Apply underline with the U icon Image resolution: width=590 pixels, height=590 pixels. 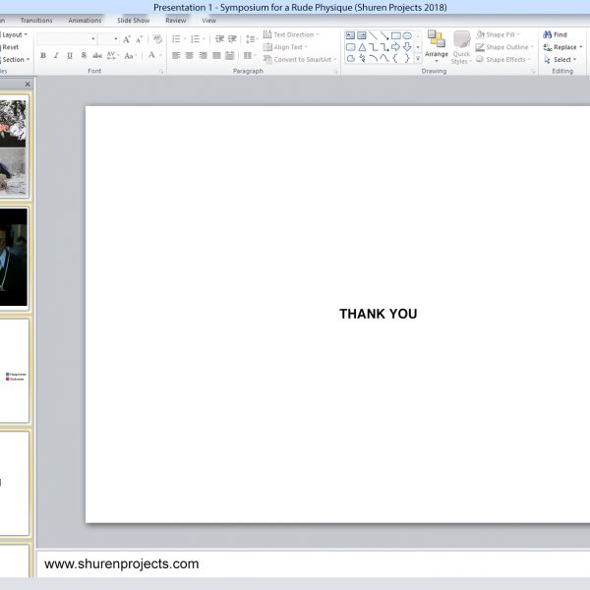click(x=69, y=56)
